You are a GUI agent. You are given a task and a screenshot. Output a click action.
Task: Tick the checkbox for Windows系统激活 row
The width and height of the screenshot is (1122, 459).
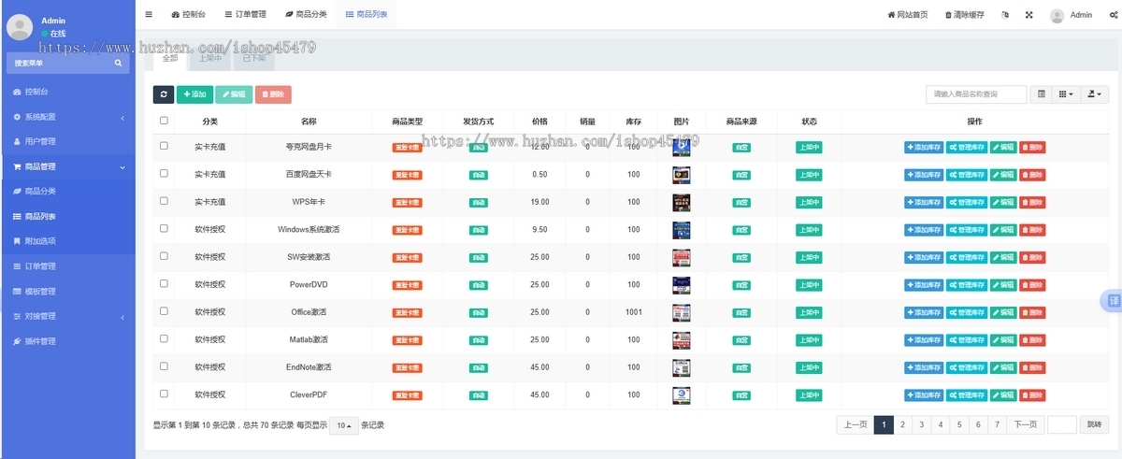pyautogui.click(x=165, y=228)
